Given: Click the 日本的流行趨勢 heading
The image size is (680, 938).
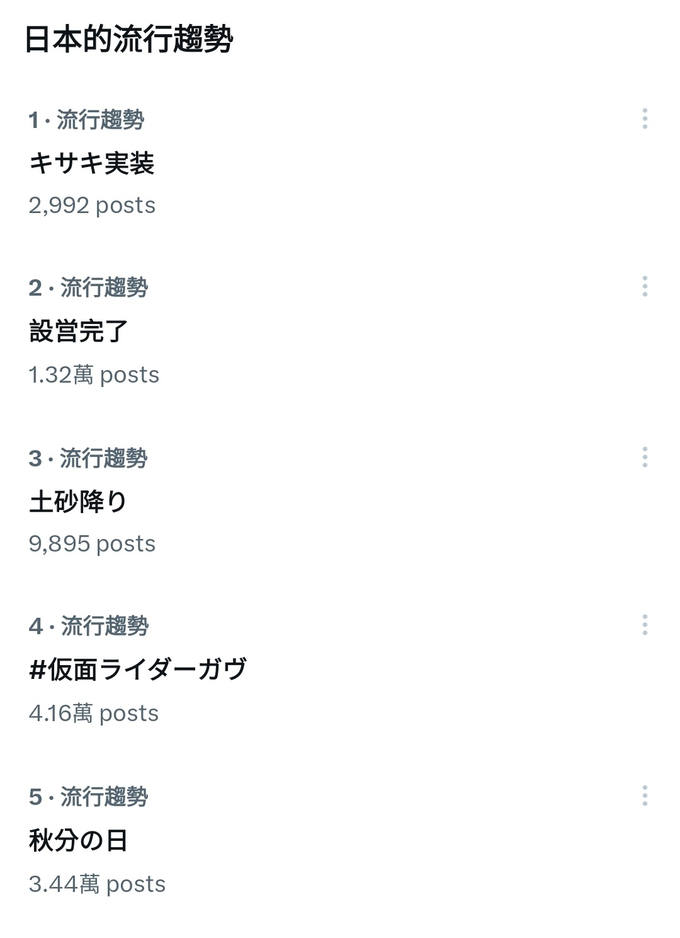Looking at the screenshot, I should coord(129,39).
